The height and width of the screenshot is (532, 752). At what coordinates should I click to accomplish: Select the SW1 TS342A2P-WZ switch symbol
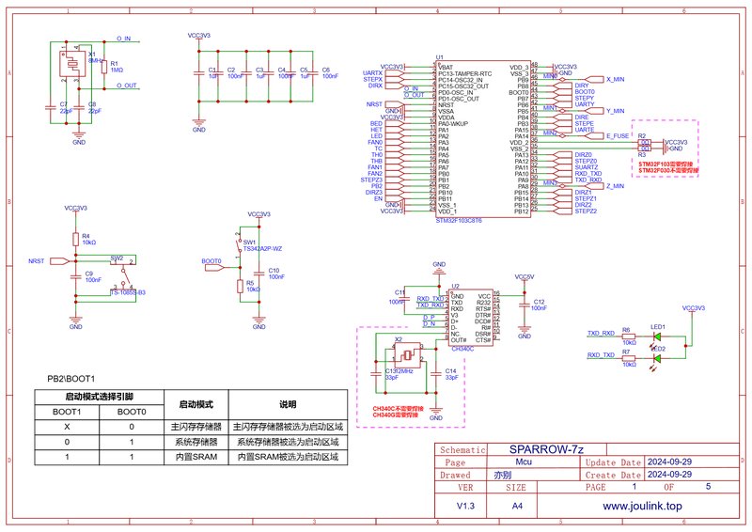239,247
